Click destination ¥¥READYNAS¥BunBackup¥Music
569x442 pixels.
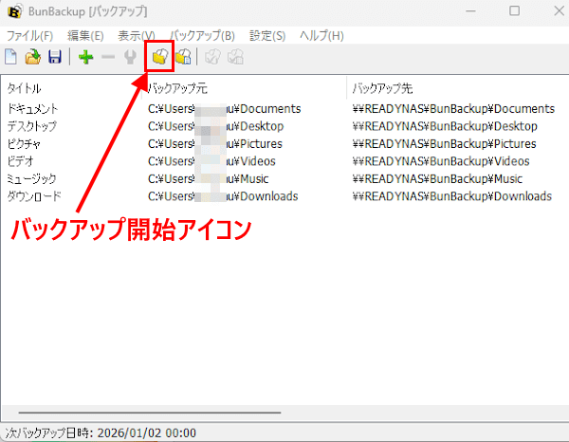[437, 178]
